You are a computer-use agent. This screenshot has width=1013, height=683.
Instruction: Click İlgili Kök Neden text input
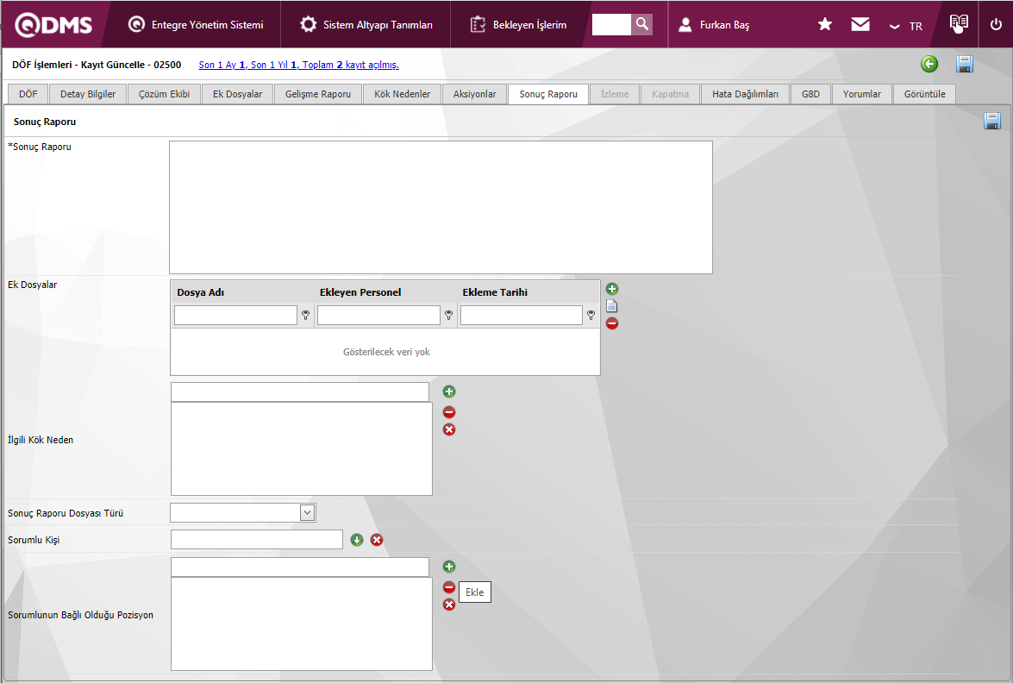pos(300,392)
